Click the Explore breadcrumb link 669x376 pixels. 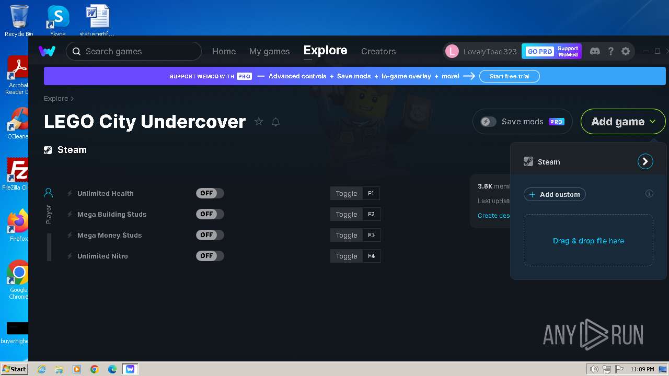click(56, 99)
